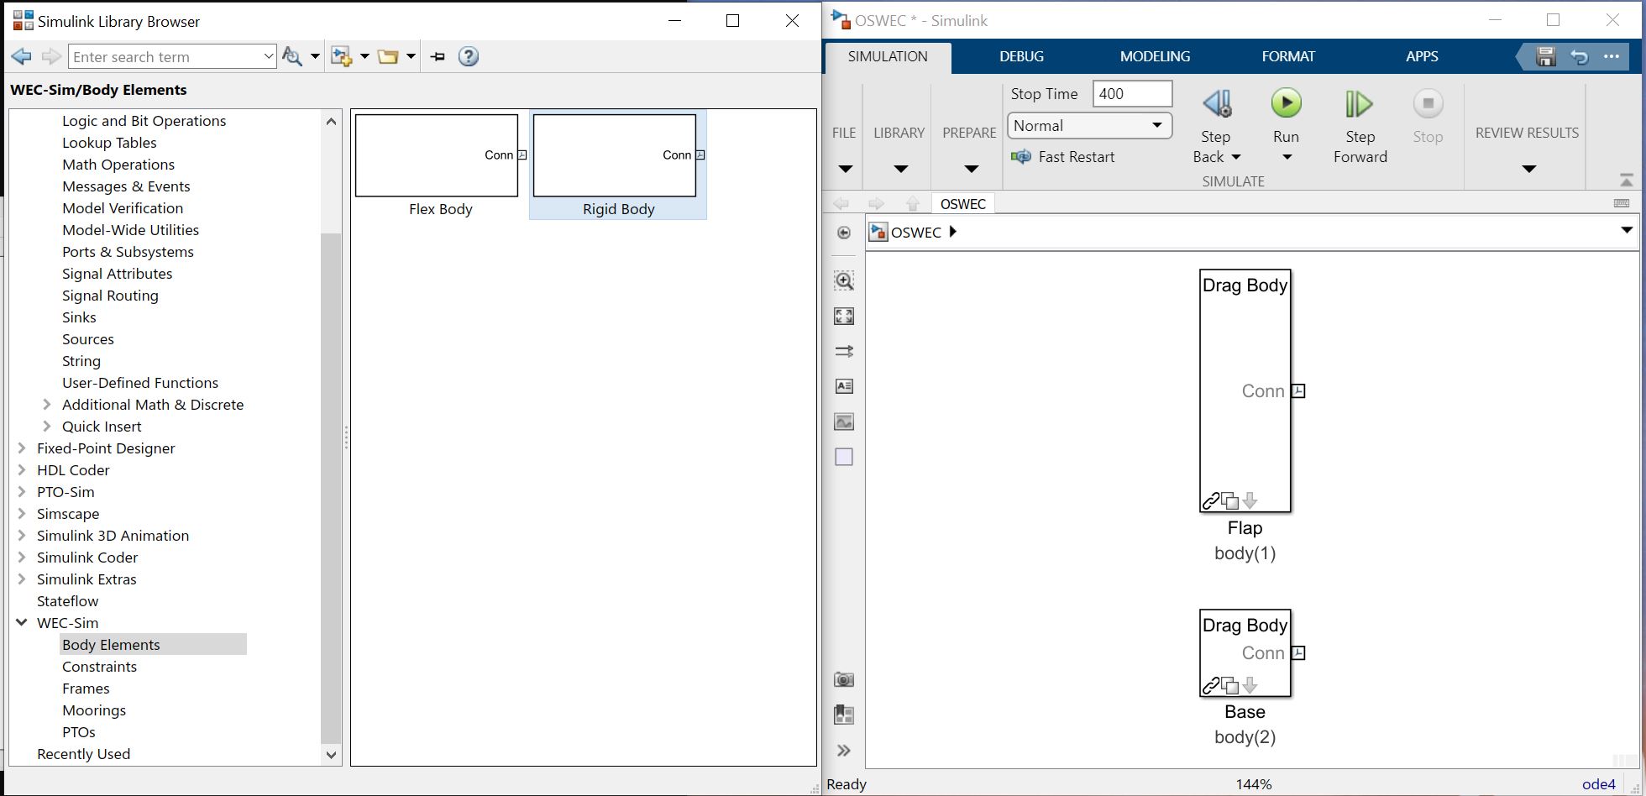Open the PREPARE section dropdown
The image size is (1646, 796).
(x=971, y=169)
